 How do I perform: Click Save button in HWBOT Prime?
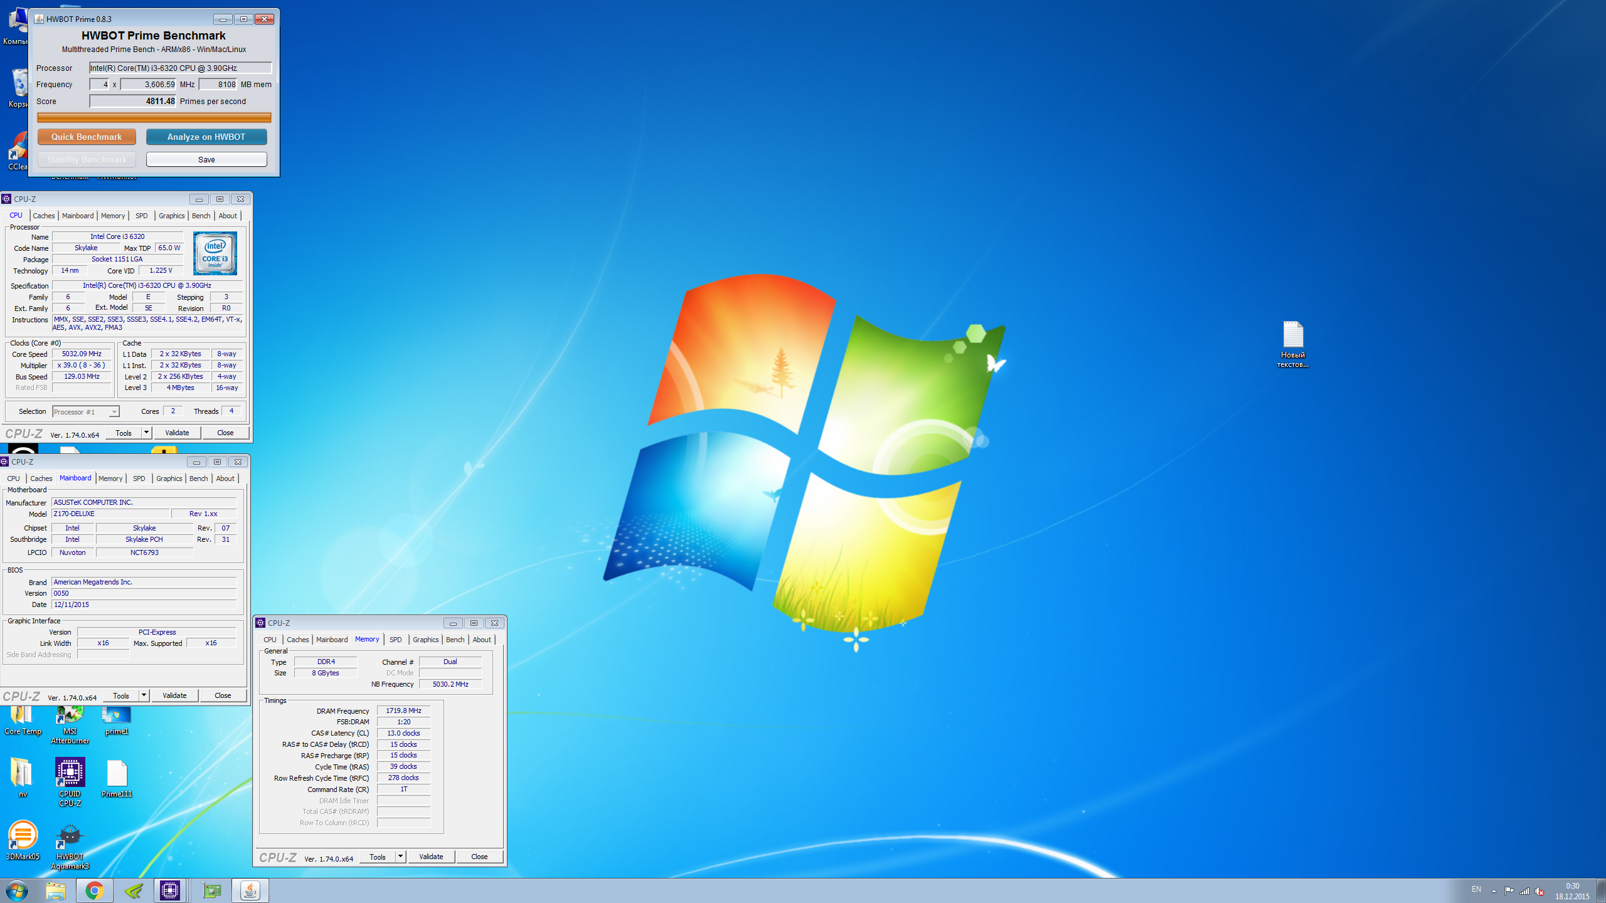pos(206,159)
